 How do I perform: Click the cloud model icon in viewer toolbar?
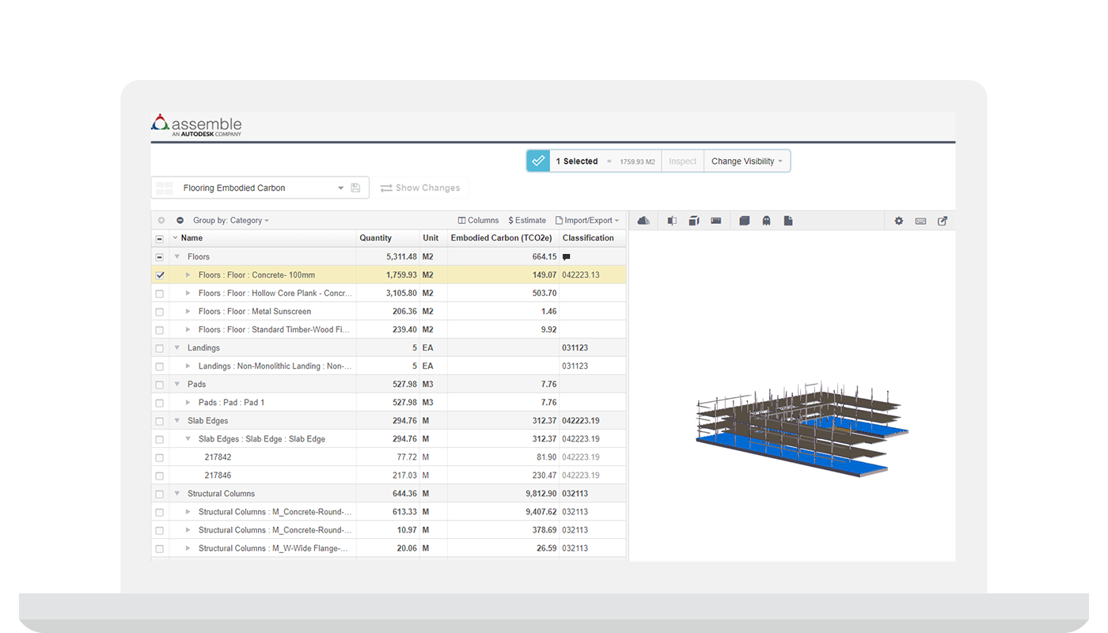pyautogui.click(x=643, y=221)
